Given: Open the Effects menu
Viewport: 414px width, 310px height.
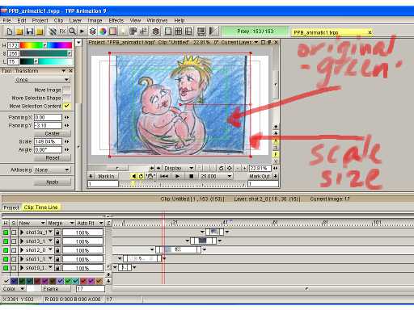Looking at the screenshot, I should click(x=116, y=20).
